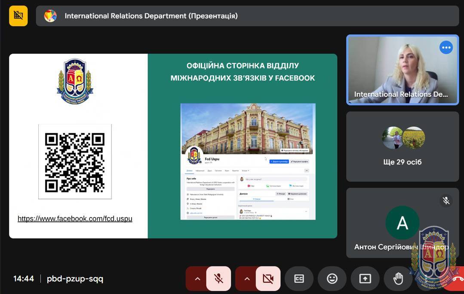Click the title "International Relations Department (Презентація)"

pyautogui.click(x=151, y=15)
